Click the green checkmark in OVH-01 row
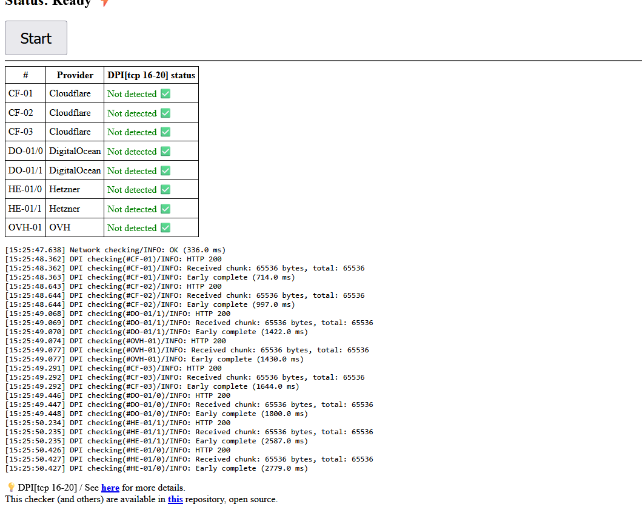642x524 pixels. 166,228
